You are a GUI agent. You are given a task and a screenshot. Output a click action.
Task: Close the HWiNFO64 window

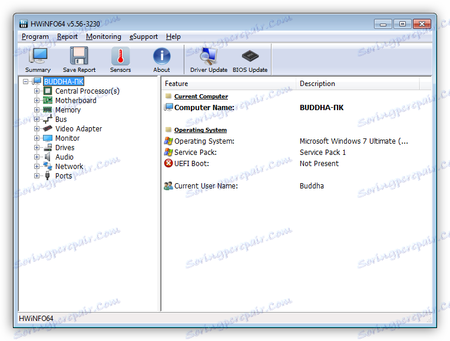pos(422,24)
